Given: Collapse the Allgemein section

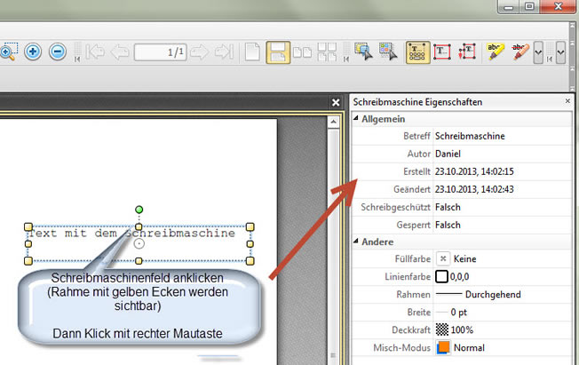Looking at the screenshot, I should [356, 118].
